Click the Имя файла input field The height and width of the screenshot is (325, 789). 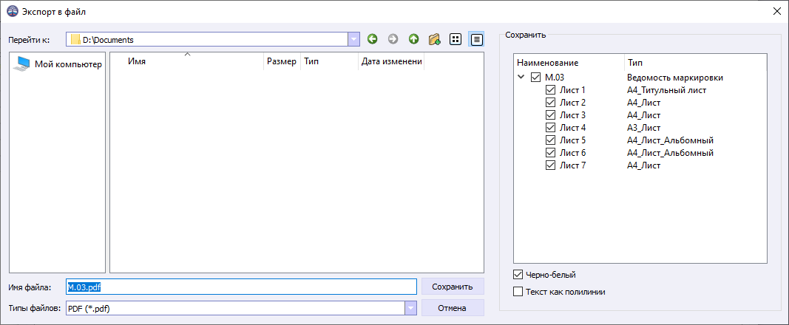241,287
